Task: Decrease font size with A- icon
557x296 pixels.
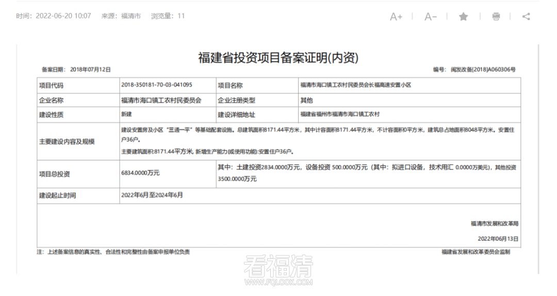Action: pos(430,17)
